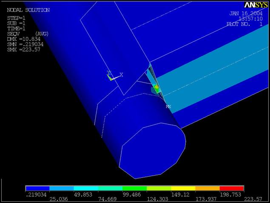Click the octagonal end face of the tube

[x=152, y=151]
